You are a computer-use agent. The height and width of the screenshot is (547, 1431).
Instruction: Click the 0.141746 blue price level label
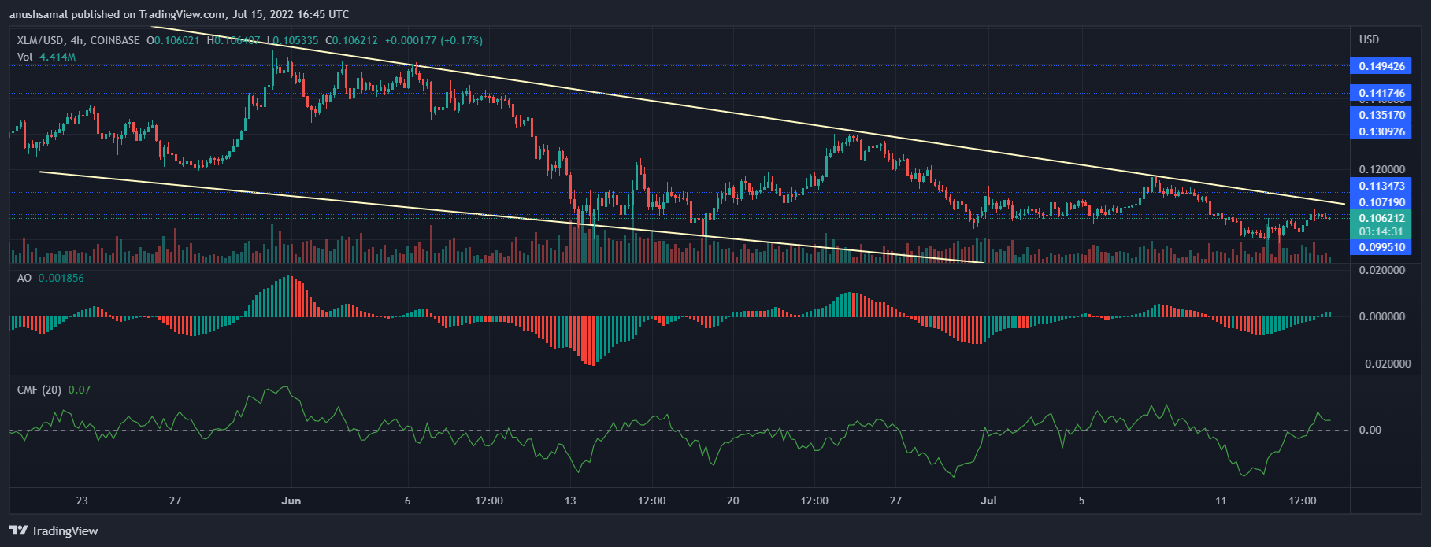click(1381, 93)
